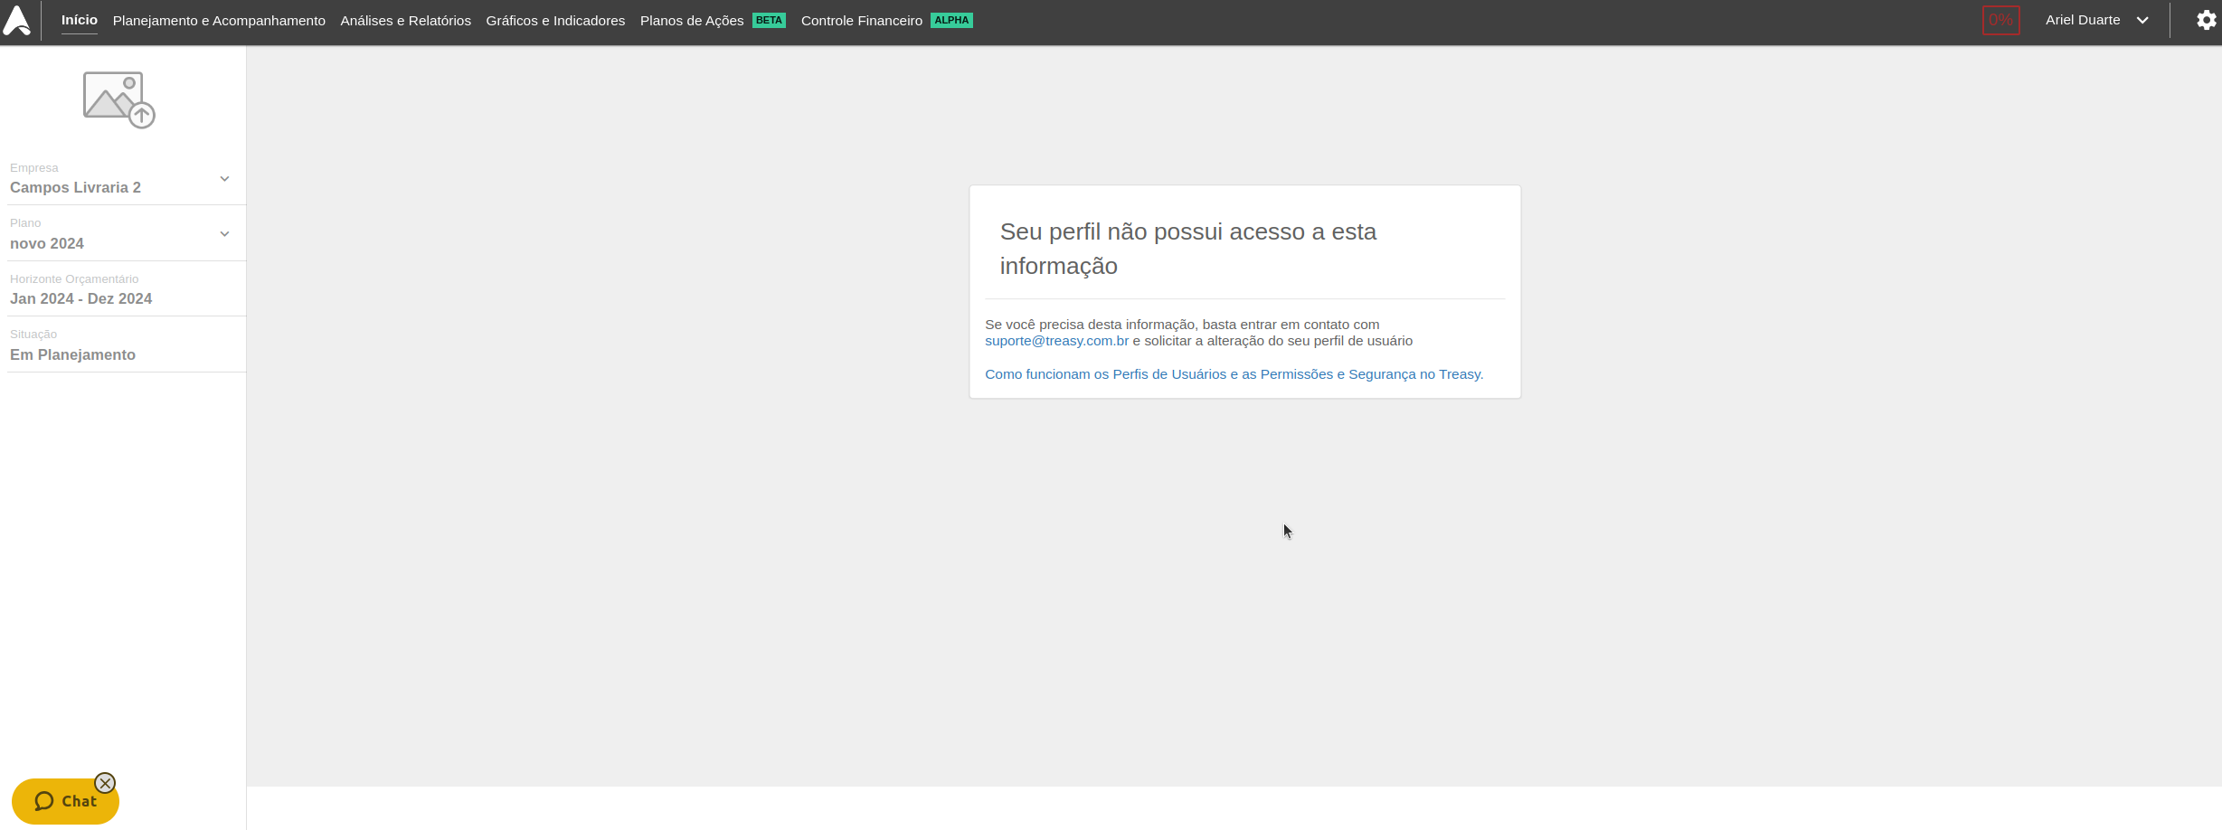Open the settings gear icon

click(x=2206, y=20)
